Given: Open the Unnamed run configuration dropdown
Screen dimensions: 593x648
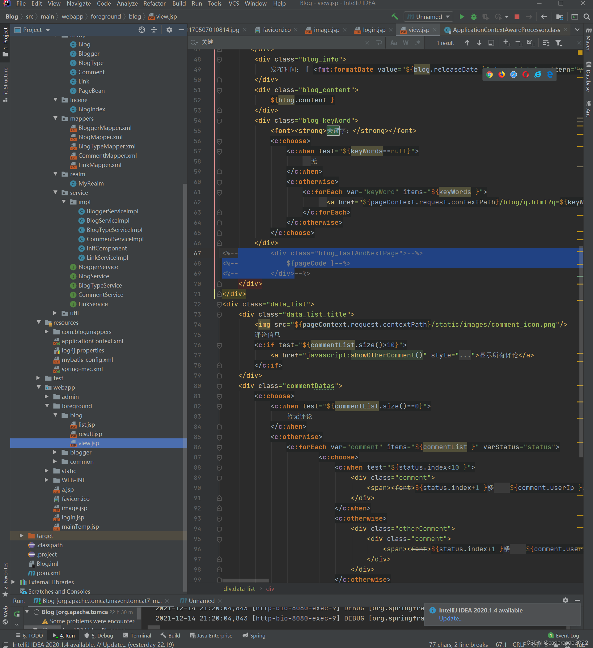Looking at the screenshot, I should [428, 17].
